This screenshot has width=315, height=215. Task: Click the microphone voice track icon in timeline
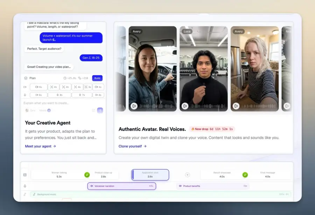tap(25, 186)
